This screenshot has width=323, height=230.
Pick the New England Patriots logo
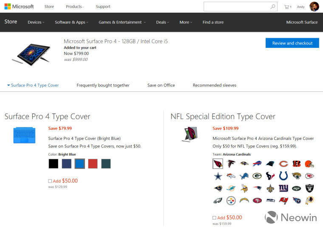(x=257, y=188)
